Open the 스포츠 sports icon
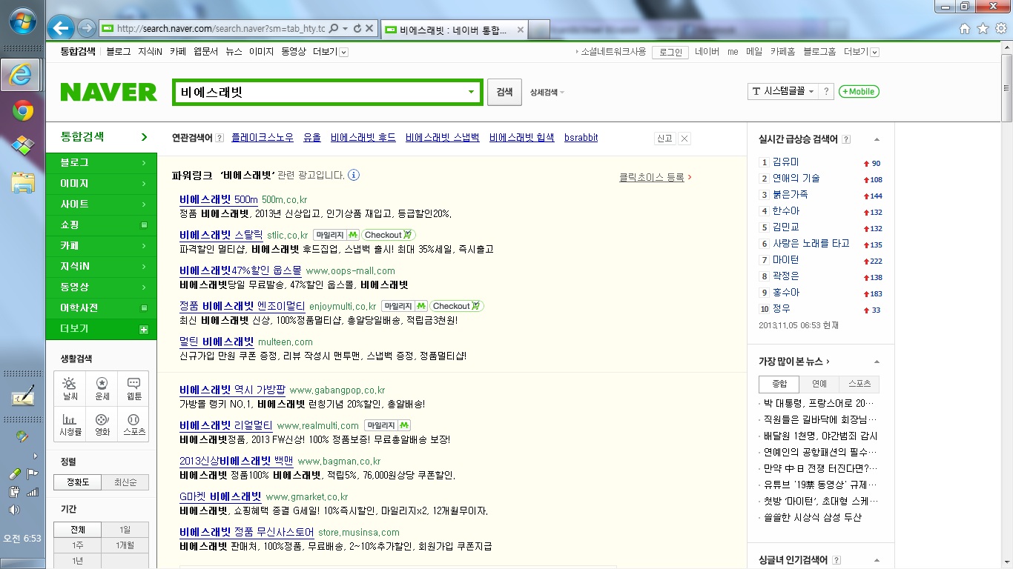The height and width of the screenshot is (569, 1013). pos(133,425)
